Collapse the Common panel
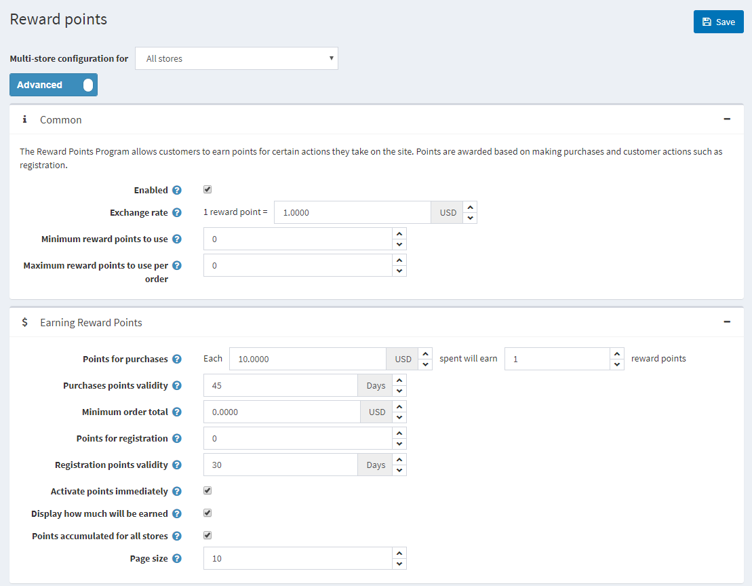The image size is (752, 586). click(727, 119)
